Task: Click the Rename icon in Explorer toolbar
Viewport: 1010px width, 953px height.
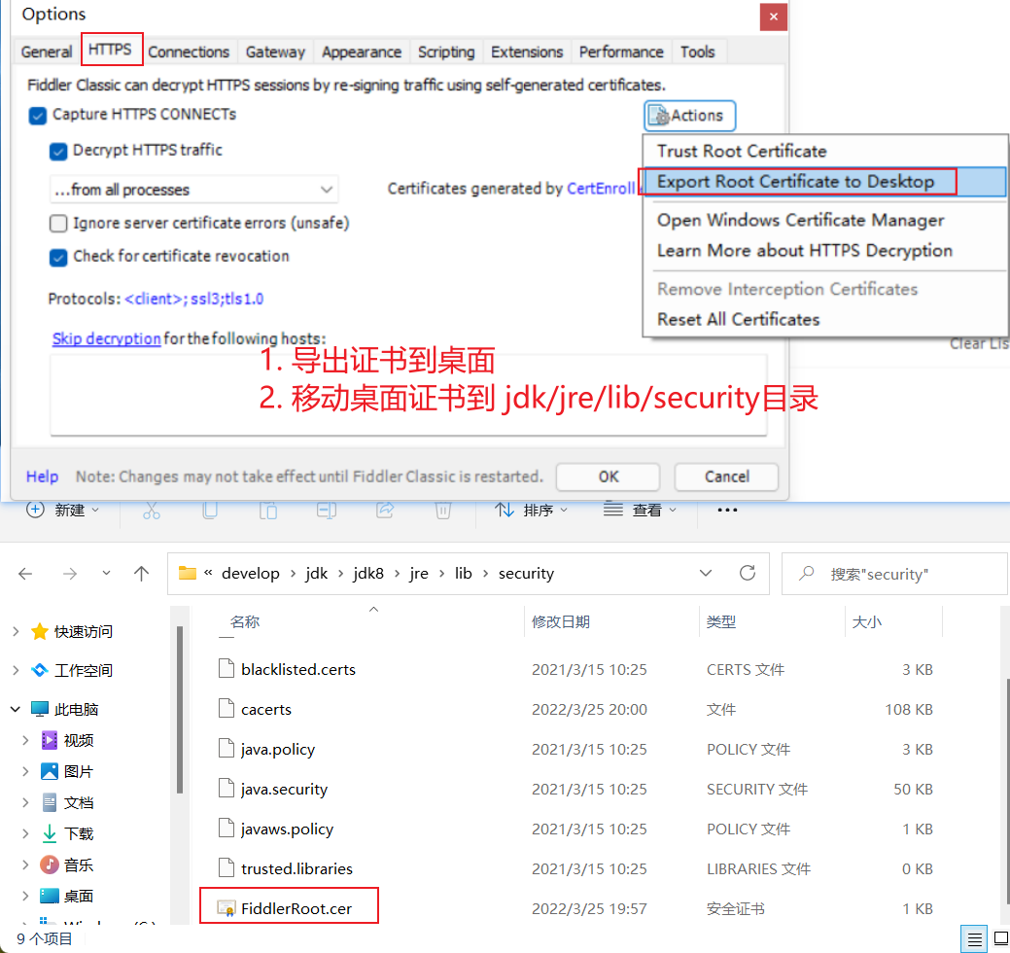Action: tap(327, 511)
